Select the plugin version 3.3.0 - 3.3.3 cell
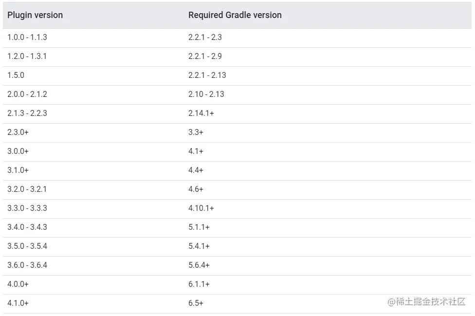475x316 pixels. coord(27,208)
